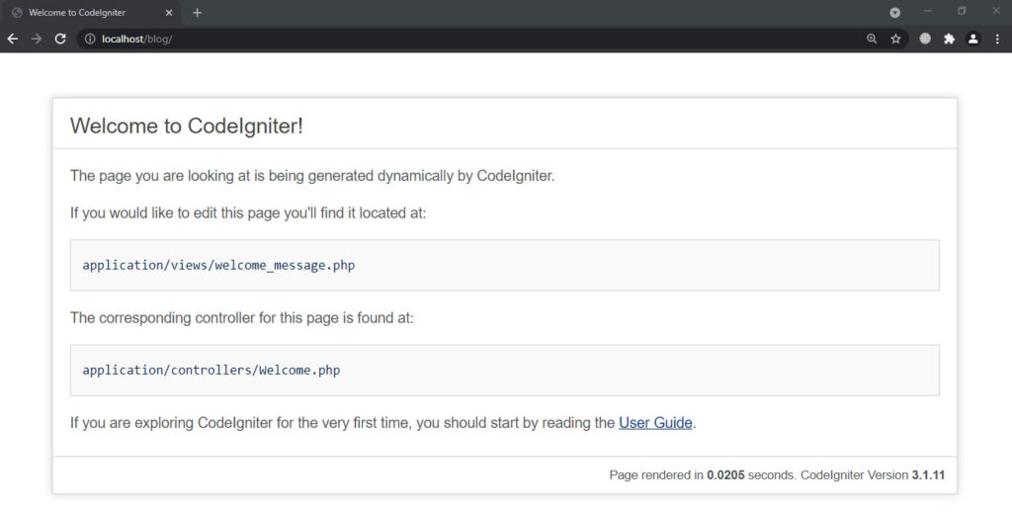Image resolution: width=1012 pixels, height=512 pixels.
Task: Bookmark this page with the star icon
Action: click(x=895, y=39)
